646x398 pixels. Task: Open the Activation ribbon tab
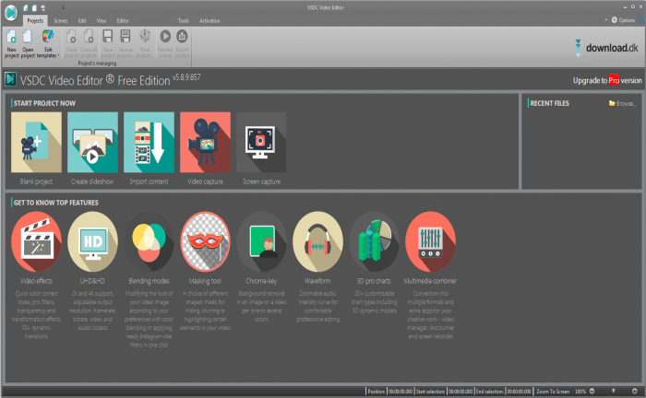tap(209, 20)
